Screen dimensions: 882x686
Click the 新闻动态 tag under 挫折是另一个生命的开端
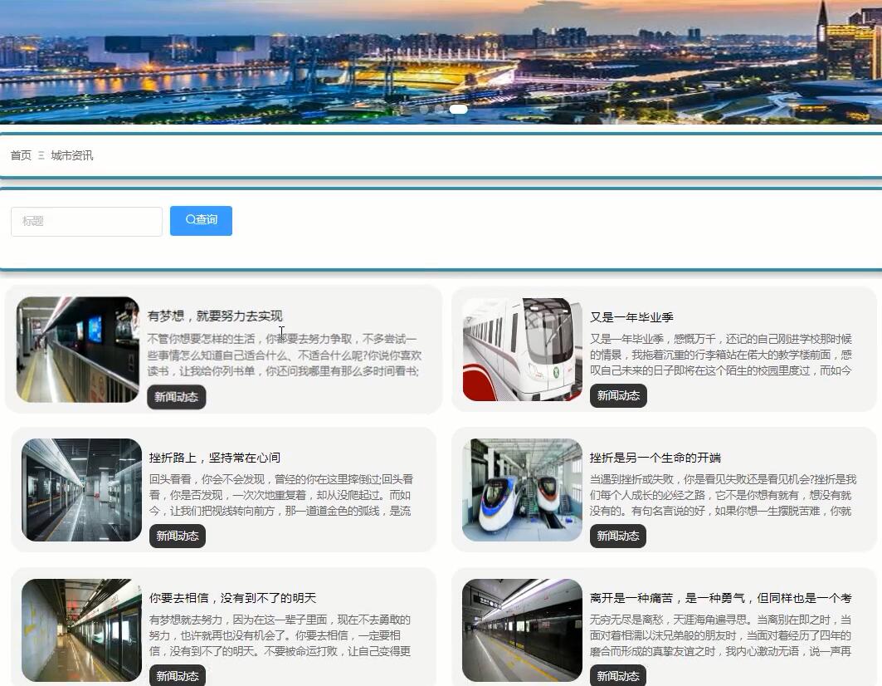(618, 537)
